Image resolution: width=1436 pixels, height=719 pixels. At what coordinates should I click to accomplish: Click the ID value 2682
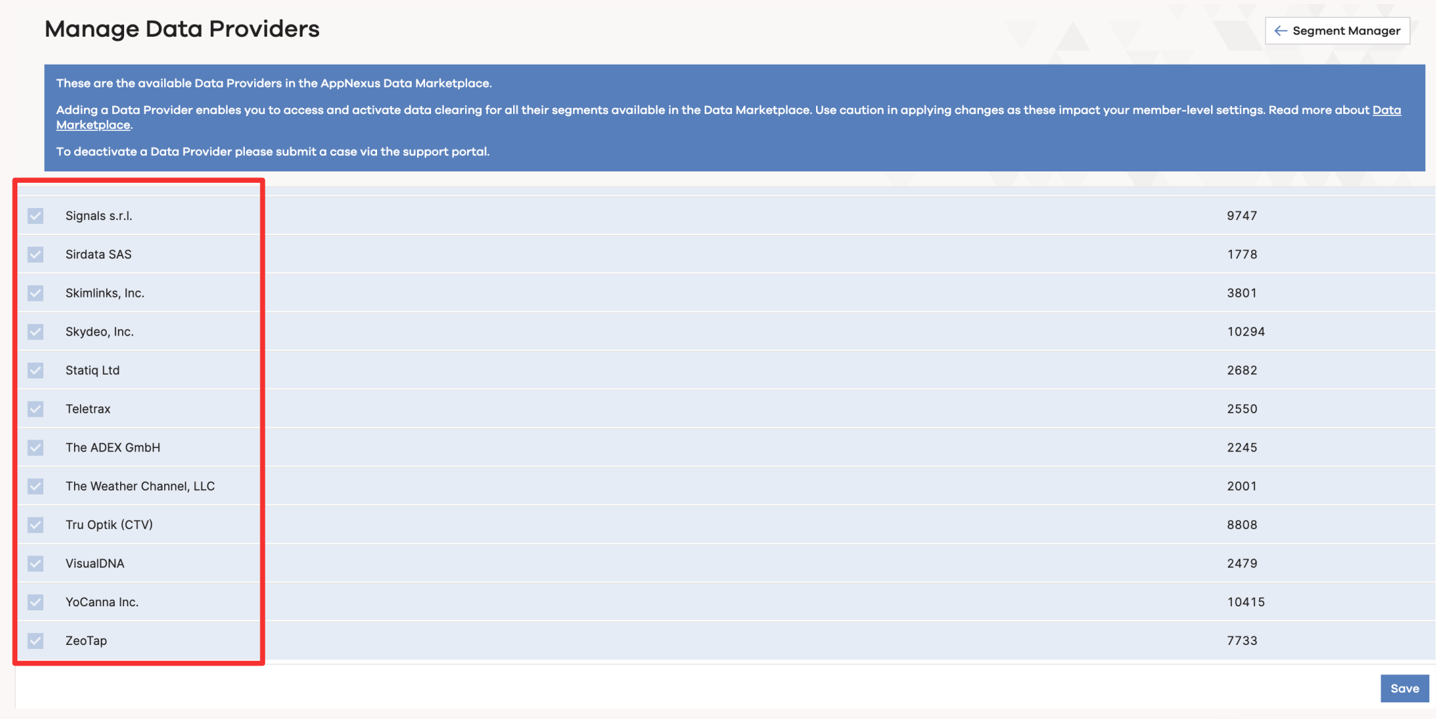coord(1242,370)
